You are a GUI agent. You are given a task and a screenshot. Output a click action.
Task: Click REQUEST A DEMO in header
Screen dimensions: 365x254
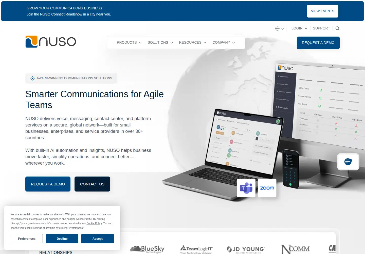(318, 43)
